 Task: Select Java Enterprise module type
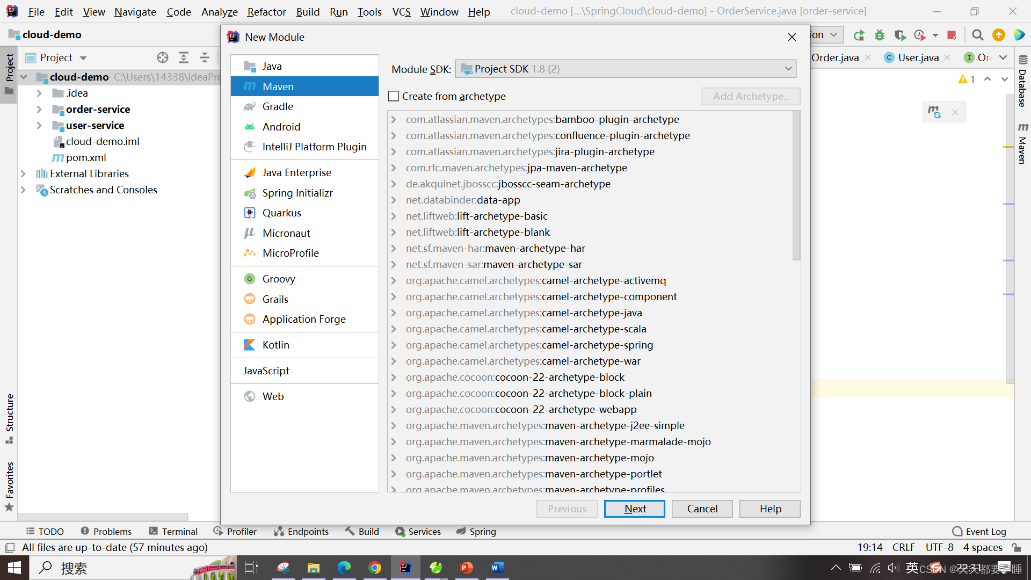click(x=304, y=172)
